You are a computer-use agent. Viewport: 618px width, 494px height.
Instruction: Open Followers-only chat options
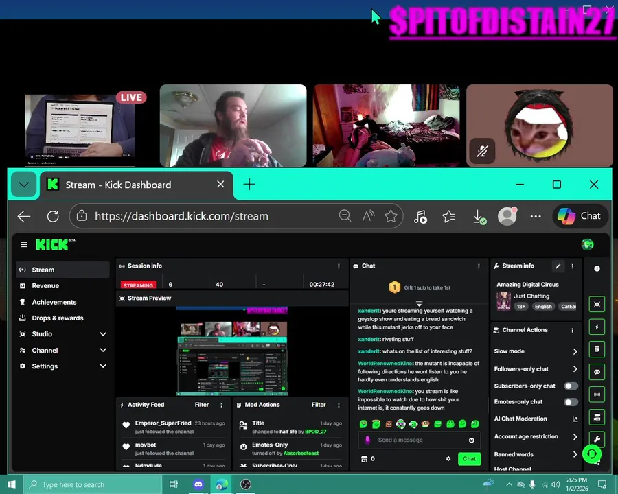coord(536,368)
